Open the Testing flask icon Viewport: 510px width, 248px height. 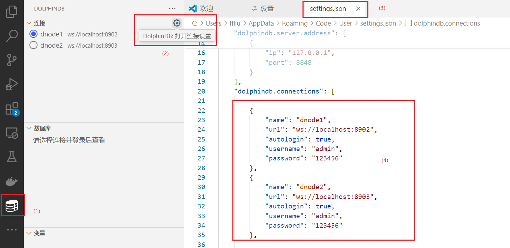click(12, 157)
